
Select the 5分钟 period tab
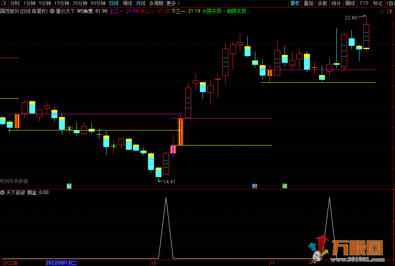tap(45, 3)
